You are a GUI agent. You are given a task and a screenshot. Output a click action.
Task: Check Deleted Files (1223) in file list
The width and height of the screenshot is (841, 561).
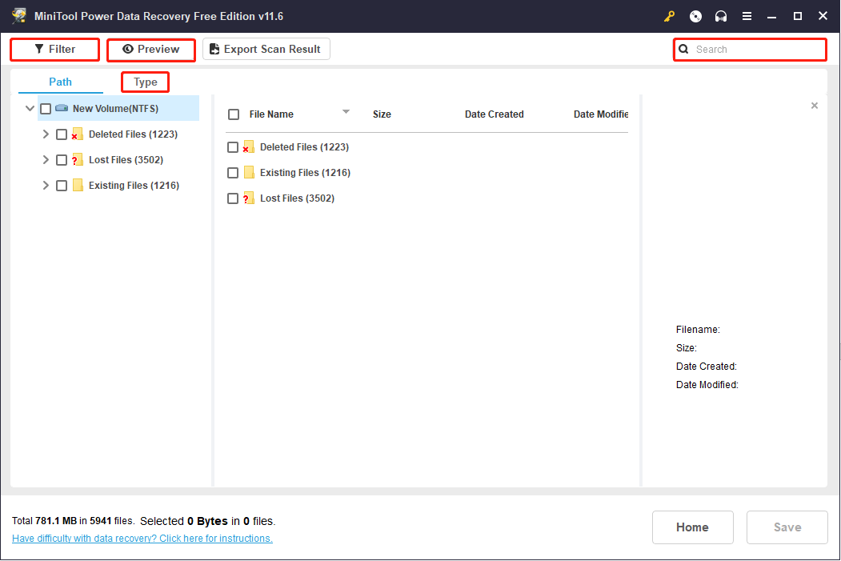[x=233, y=147]
